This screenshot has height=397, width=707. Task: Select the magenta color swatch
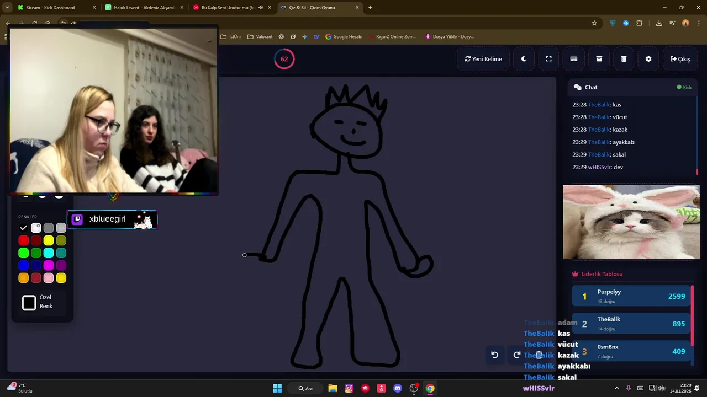coord(49,266)
